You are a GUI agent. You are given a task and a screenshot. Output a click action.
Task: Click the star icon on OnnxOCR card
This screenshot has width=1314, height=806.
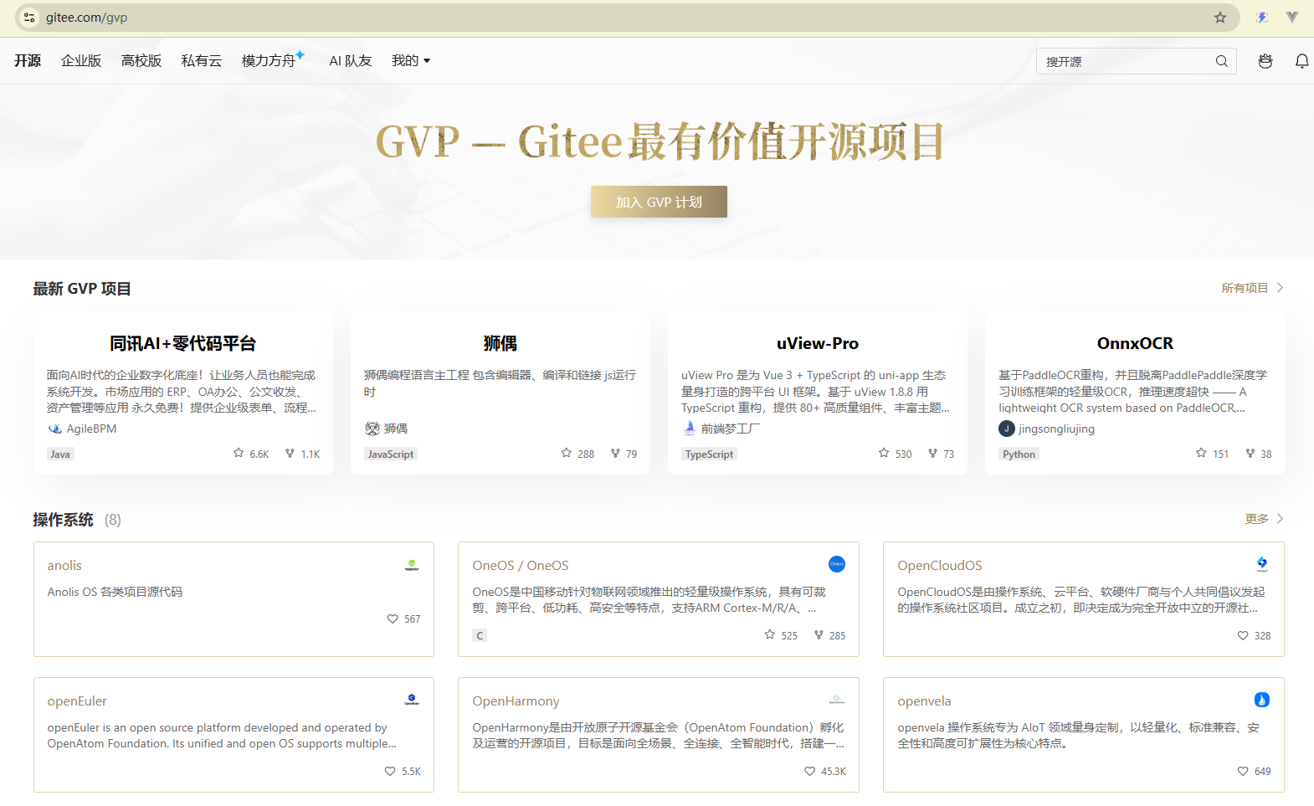pyautogui.click(x=1201, y=453)
